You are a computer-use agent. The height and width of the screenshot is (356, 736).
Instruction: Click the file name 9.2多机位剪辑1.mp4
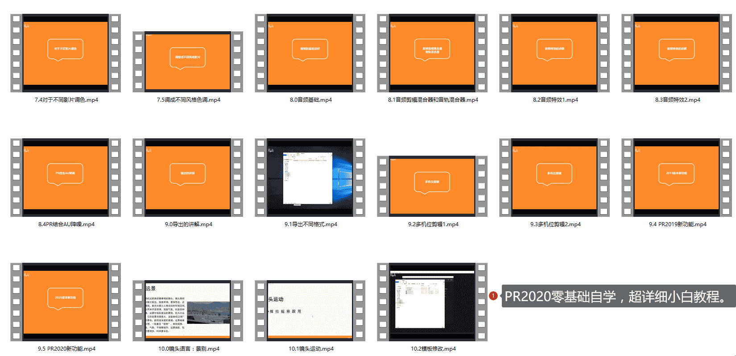[x=433, y=224]
